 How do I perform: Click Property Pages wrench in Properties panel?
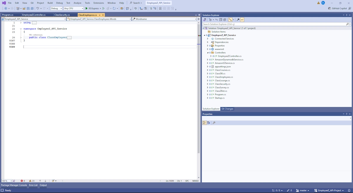(x=214, y=123)
